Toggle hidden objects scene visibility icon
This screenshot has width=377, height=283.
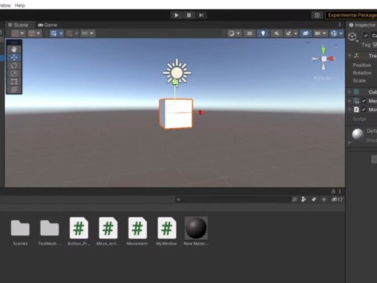tap(305, 33)
